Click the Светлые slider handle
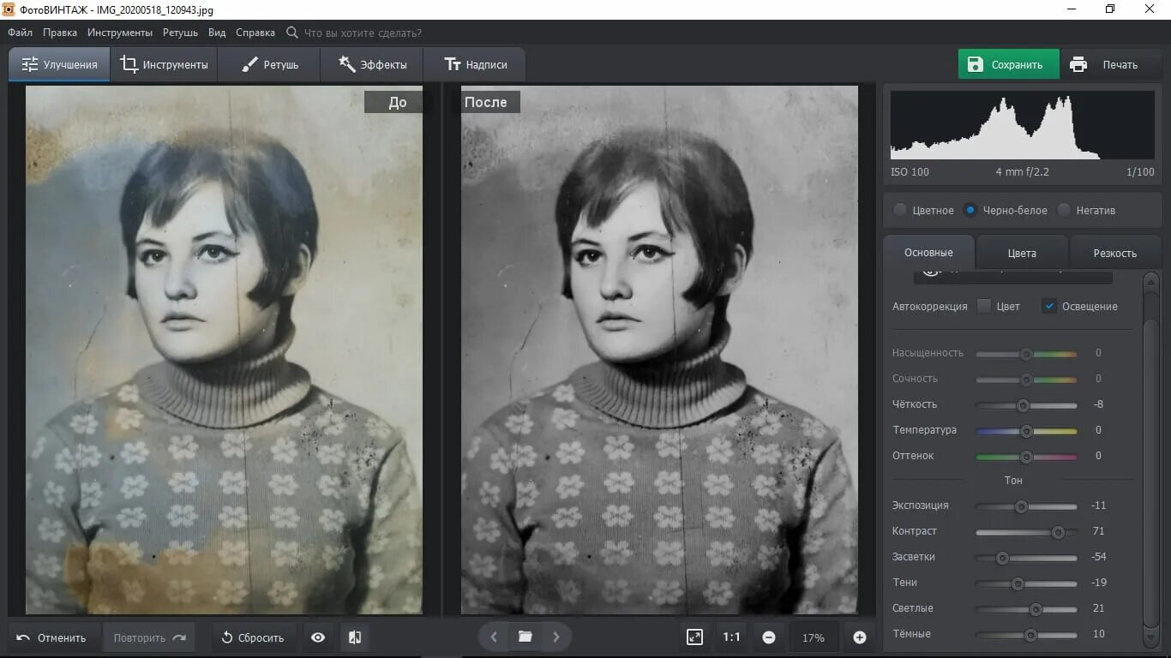Viewport: 1171px width, 658px height. pos(1036,609)
